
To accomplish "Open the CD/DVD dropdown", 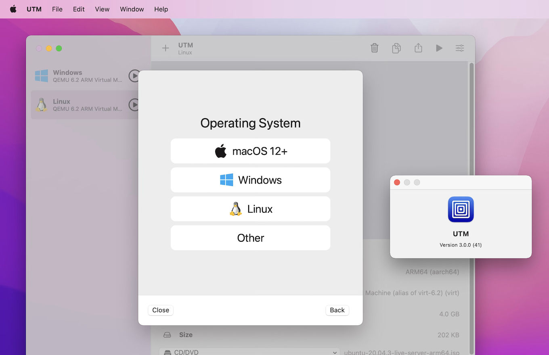I will [x=249, y=352].
